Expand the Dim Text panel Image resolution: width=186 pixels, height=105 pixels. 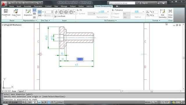pos(45,20)
